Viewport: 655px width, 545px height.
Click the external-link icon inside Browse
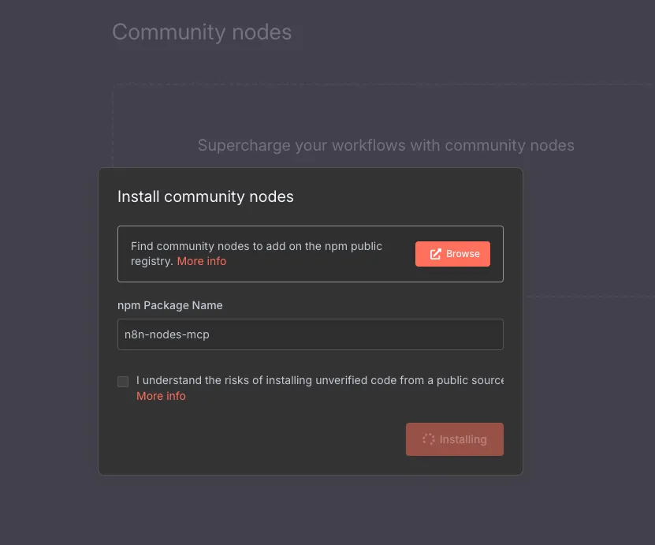[x=435, y=254]
